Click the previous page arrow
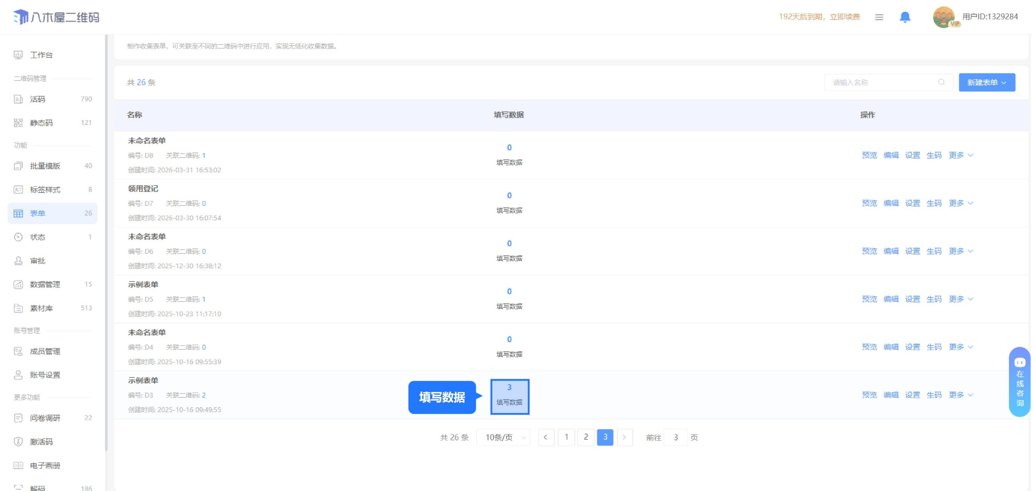The image size is (1034, 491). [x=545, y=437]
